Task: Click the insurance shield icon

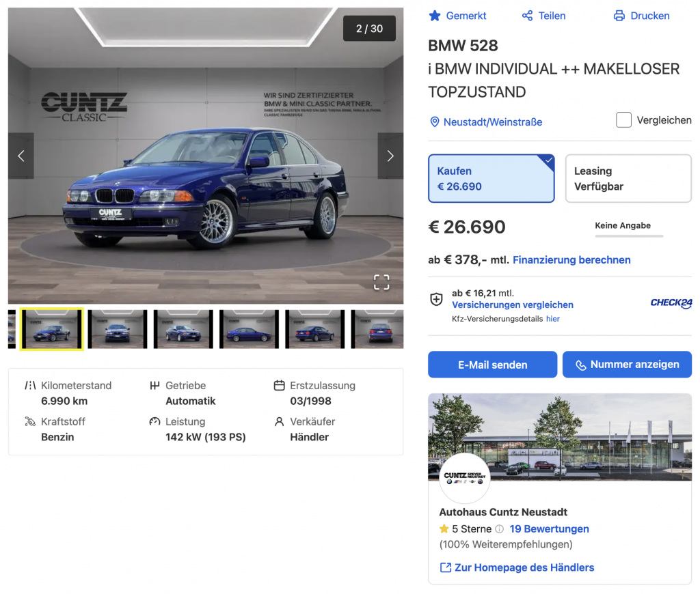Action: pos(436,299)
